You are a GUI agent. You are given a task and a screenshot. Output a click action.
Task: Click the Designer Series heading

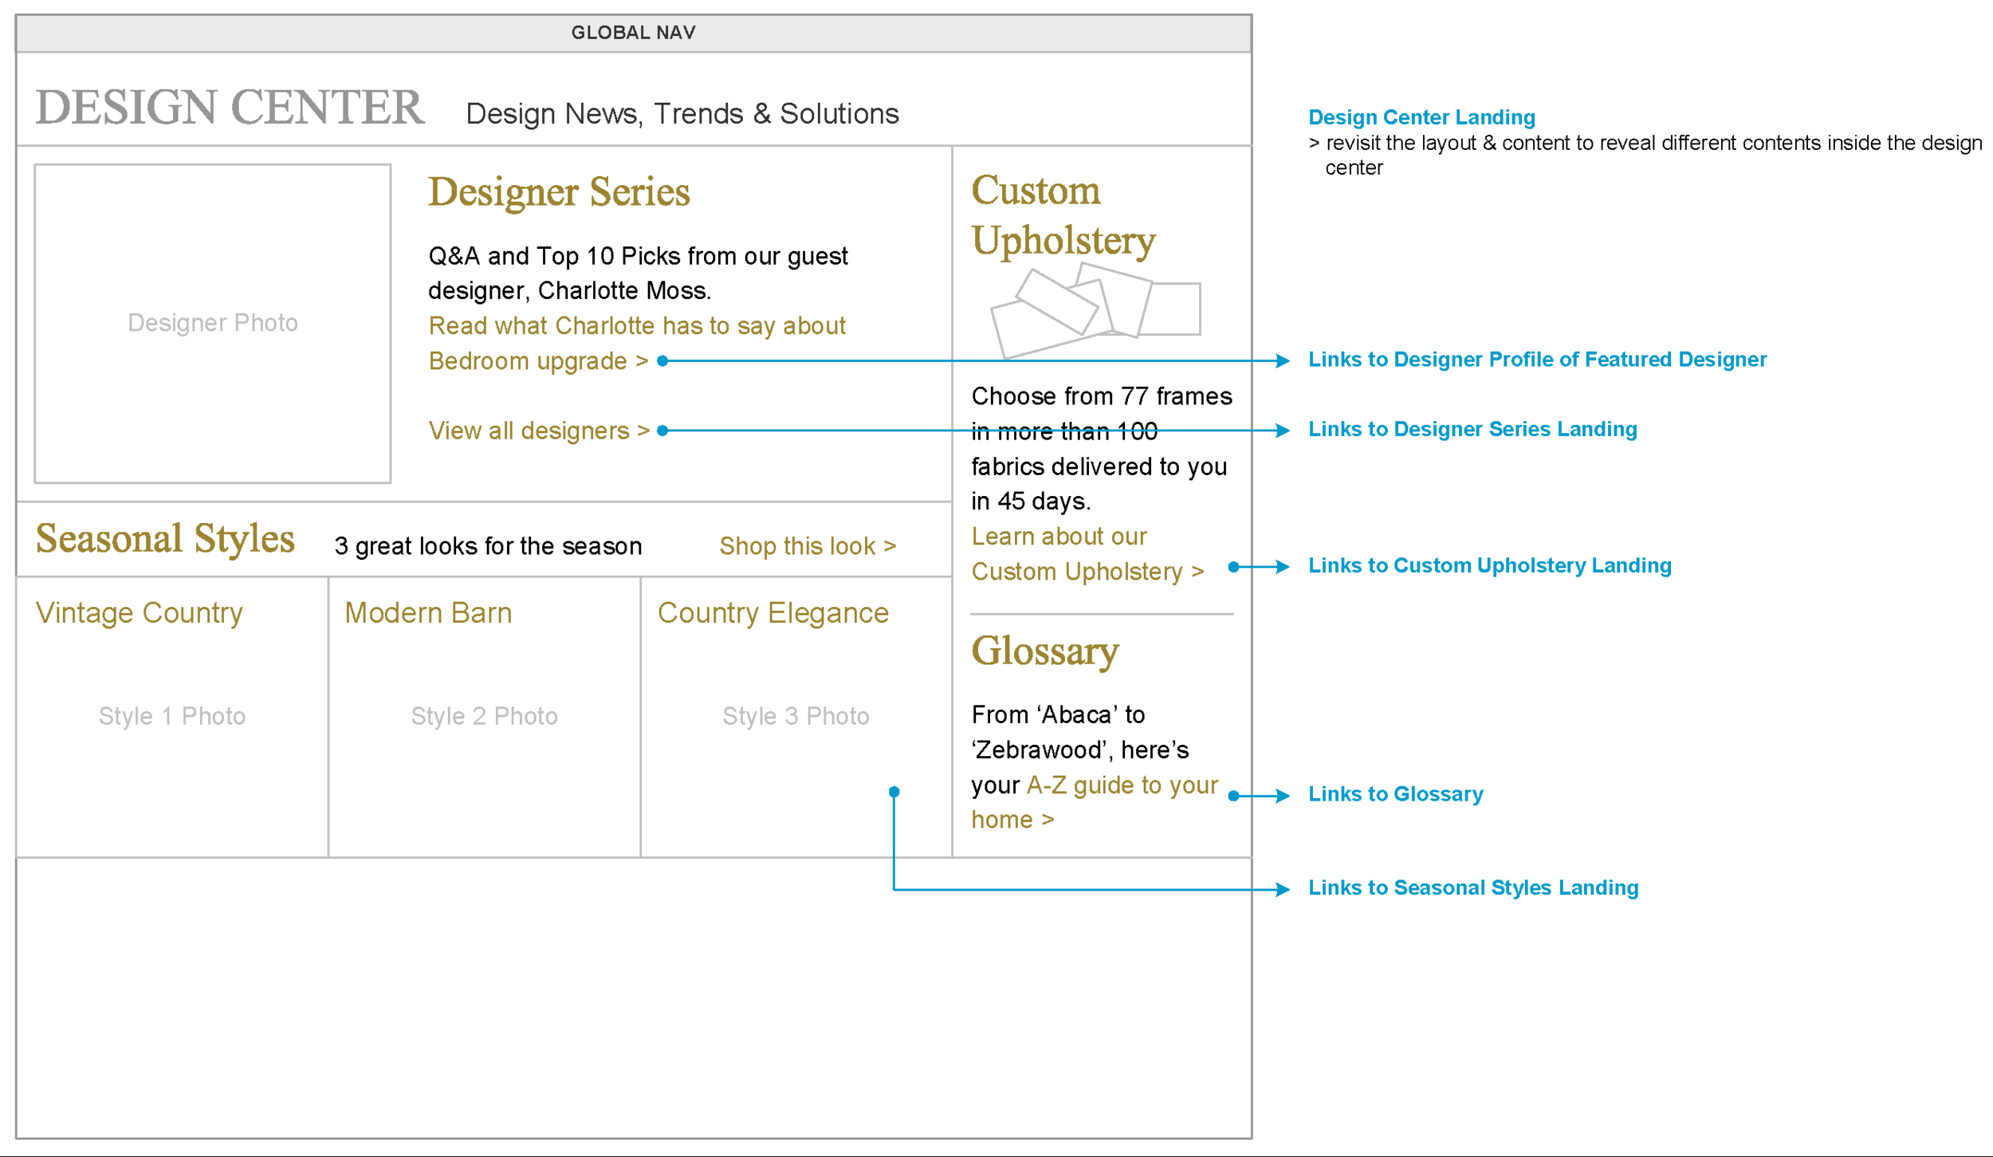coord(559,192)
